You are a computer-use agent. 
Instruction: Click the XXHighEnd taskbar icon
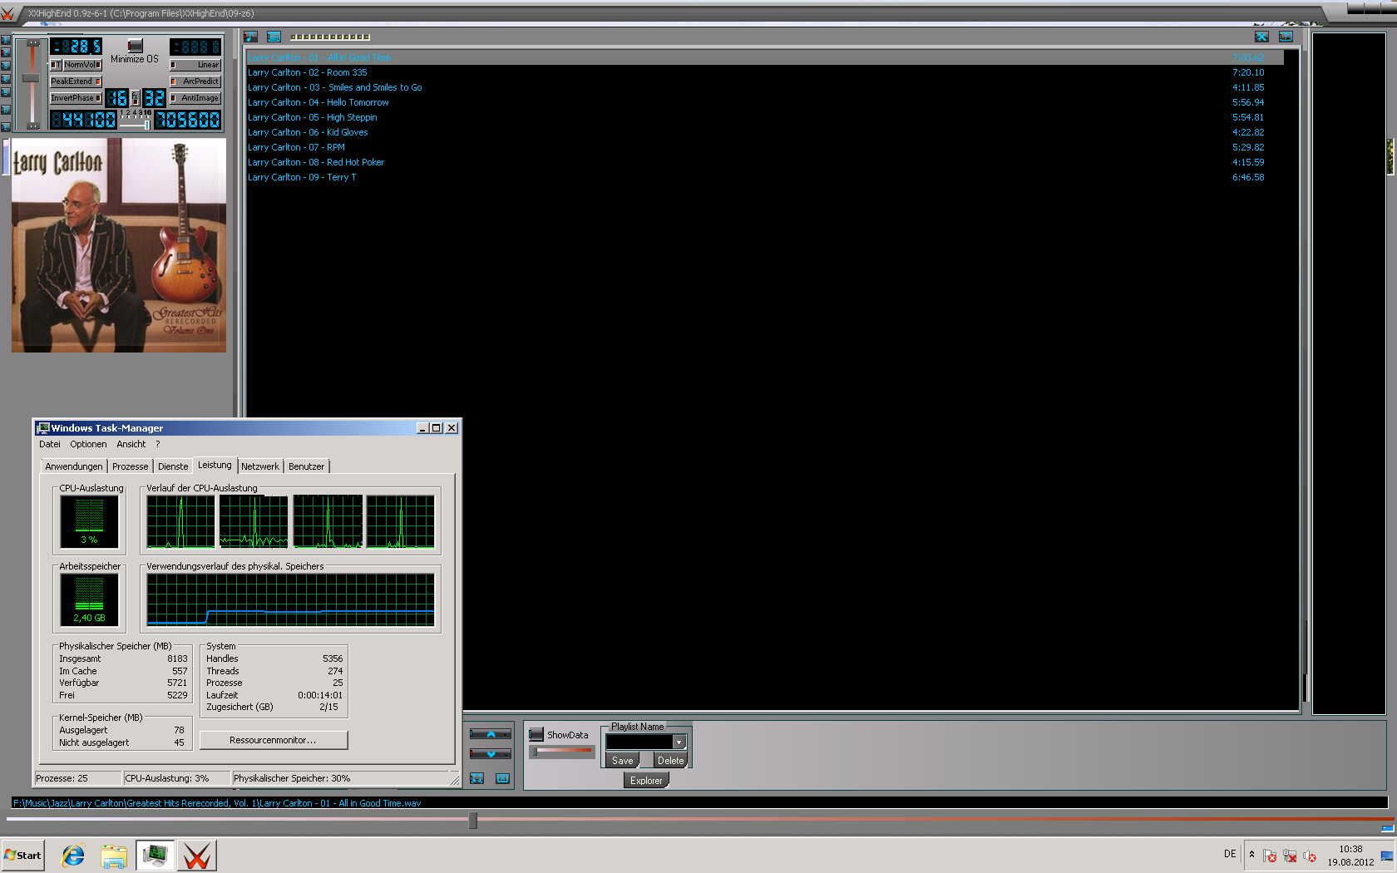197,856
